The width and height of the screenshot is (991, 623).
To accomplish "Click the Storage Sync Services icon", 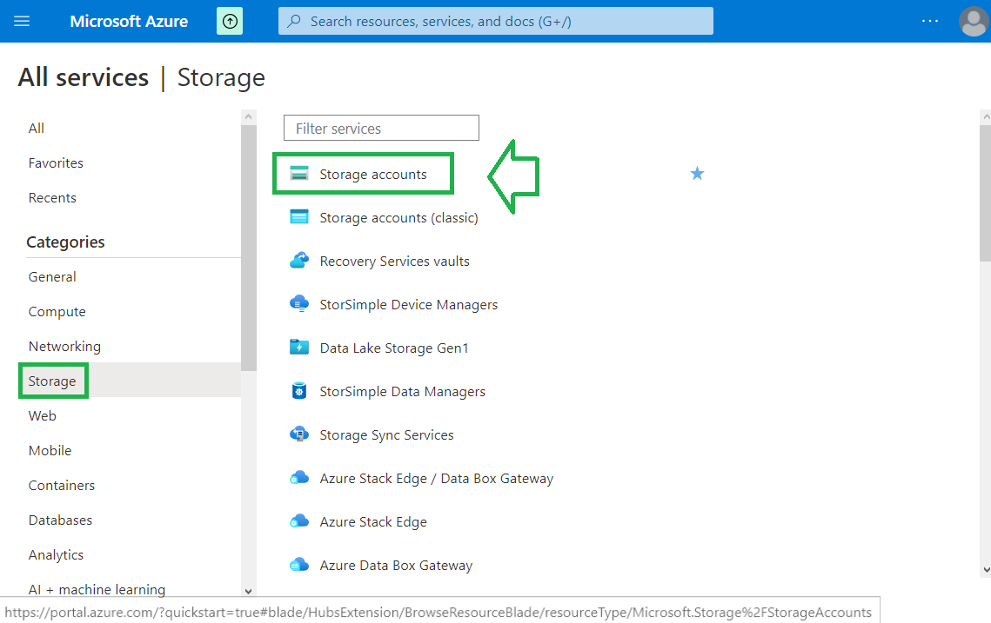I will [x=299, y=435].
